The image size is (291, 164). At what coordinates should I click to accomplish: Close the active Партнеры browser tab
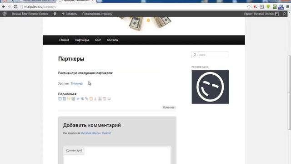(92, 1)
